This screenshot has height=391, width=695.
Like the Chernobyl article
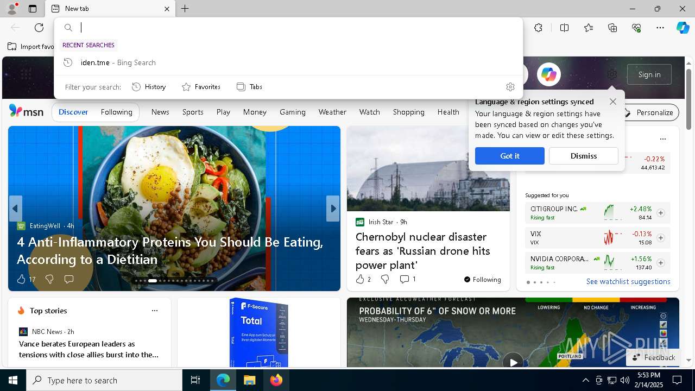(x=359, y=279)
